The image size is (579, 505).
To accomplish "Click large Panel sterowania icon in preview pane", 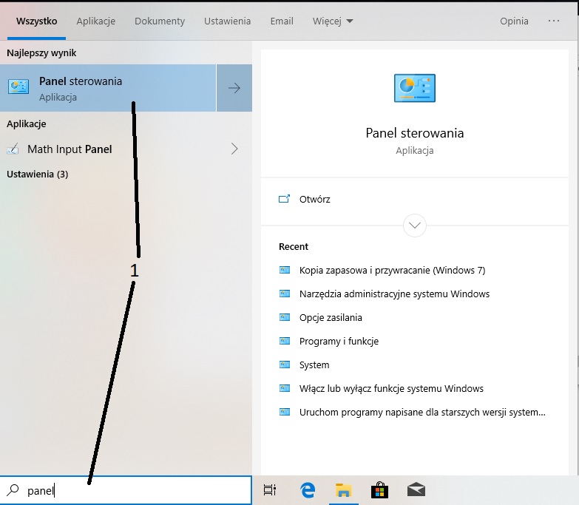I will 415,88.
